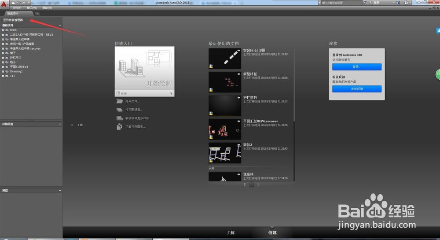This screenshot has height=240, width=440.
Task: Add a new tab with plus button
Action: [37, 14]
